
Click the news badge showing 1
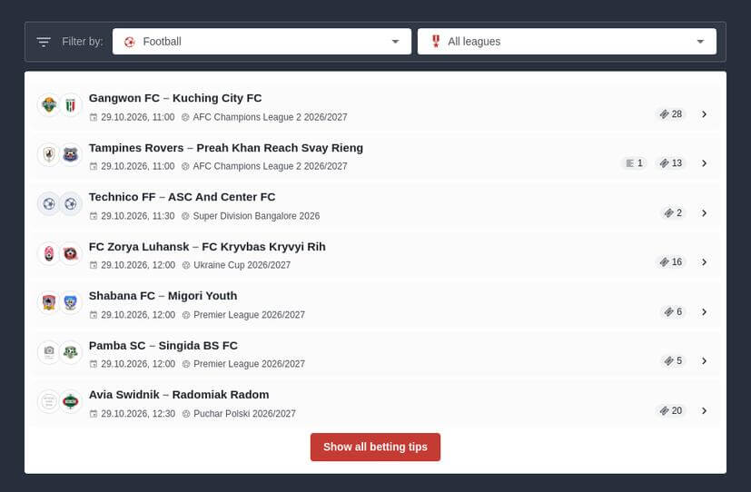634,163
